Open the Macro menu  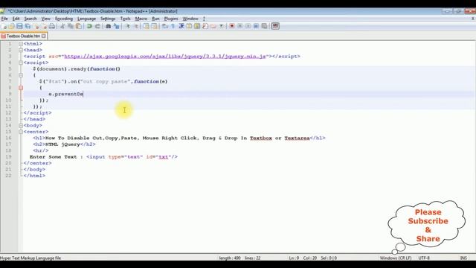pos(141,19)
